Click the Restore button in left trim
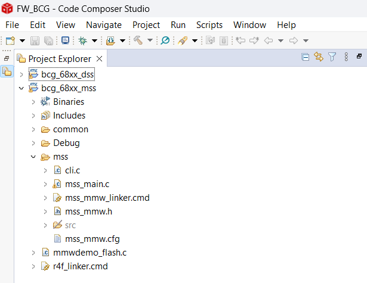367x283 pixels. tap(7, 58)
